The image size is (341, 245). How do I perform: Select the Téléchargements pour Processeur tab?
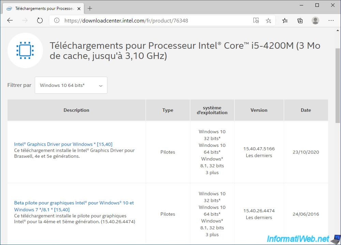[44, 9]
